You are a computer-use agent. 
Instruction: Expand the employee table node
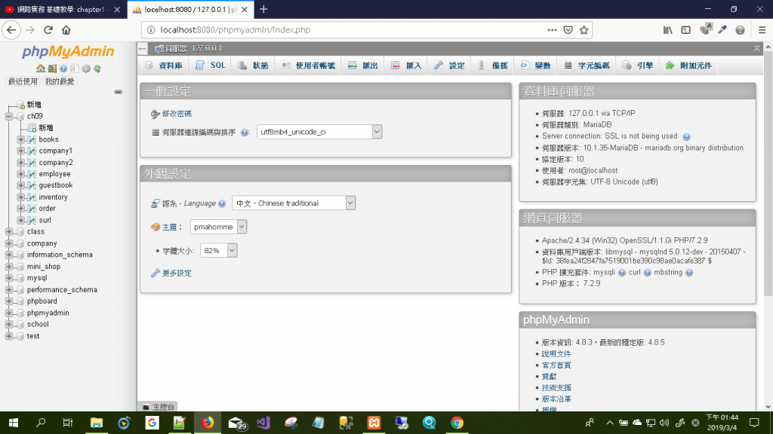(20, 174)
